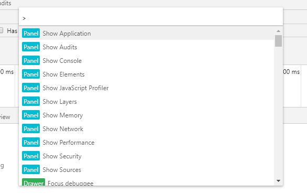Run Show JavaScript Profiler command
Viewport: 307px width, 194px height.
(x=147, y=88)
